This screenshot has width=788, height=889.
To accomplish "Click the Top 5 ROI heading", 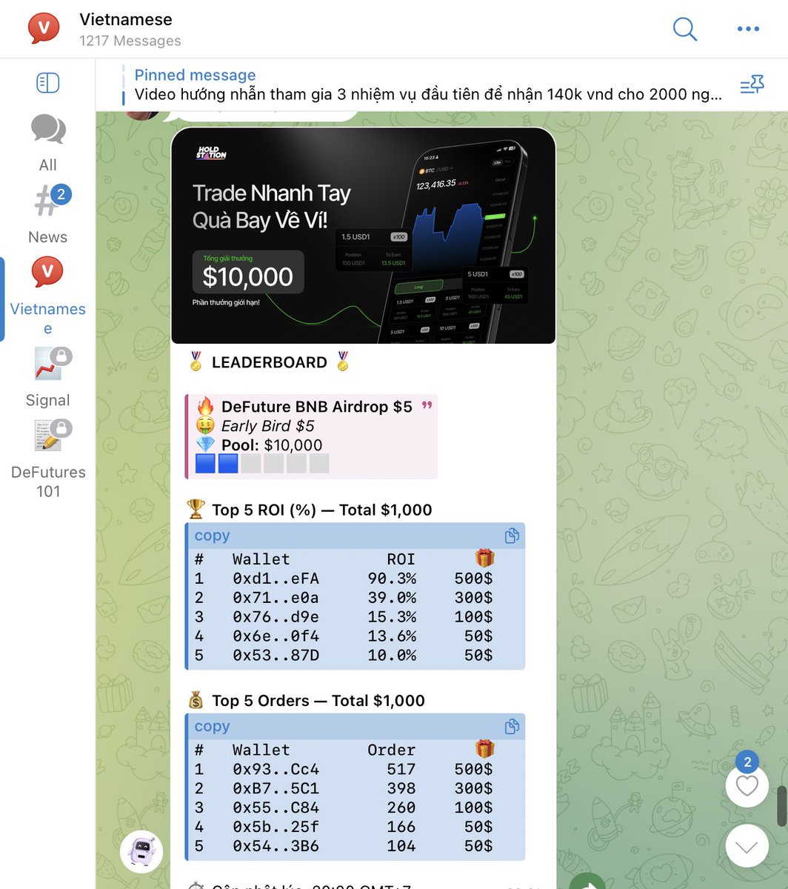I will click(322, 510).
